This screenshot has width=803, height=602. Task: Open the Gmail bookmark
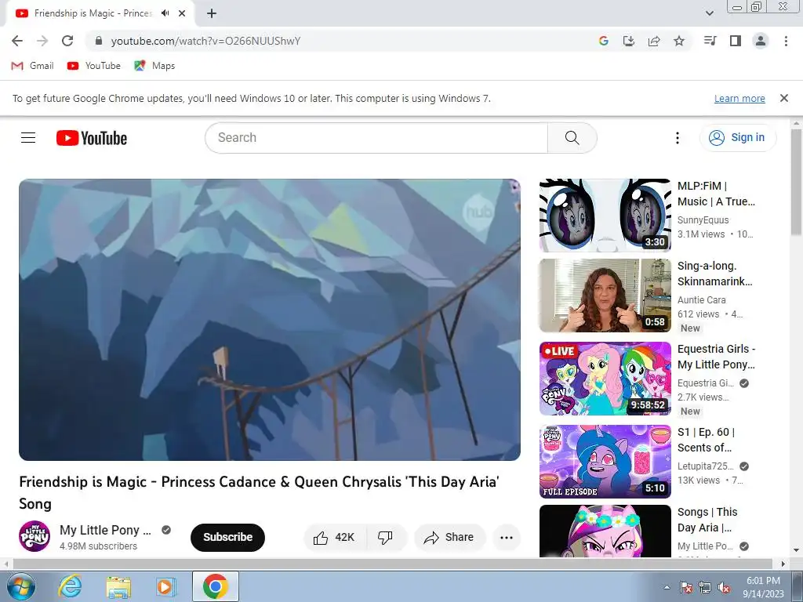point(33,66)
